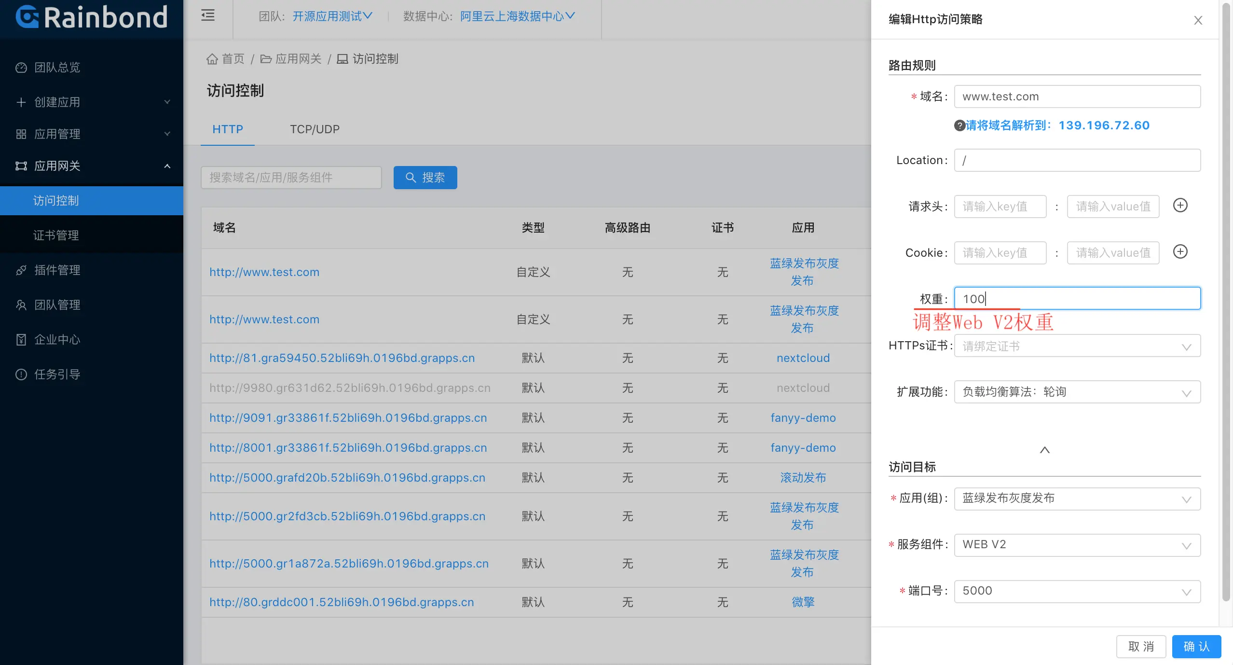Select 证书管理 in the sidebar
1233x665 pixels.
coord(56,236)
